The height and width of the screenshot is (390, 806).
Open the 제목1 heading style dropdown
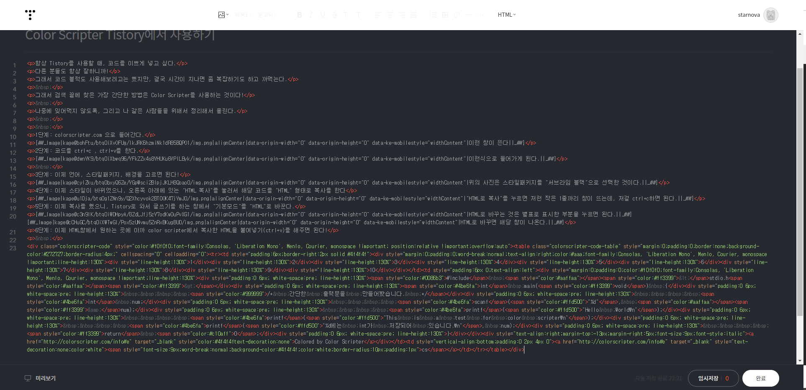243,15
